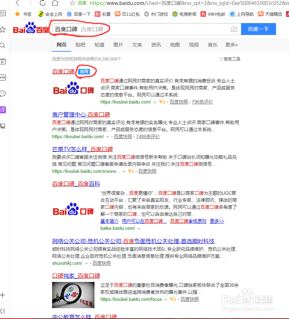The width and height of the screenshot is (289, 319).
Task: Open the 商户管理中心-百度口碑 result
Action: coord(81,114)
